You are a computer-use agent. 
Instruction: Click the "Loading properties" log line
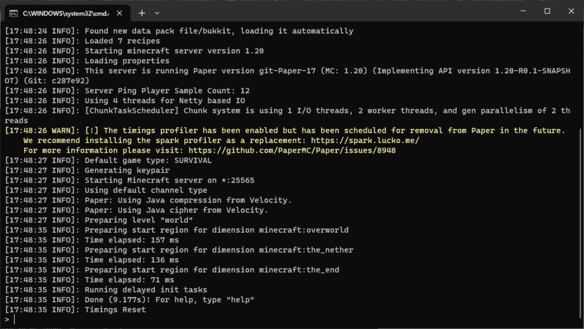click(87, 61)
